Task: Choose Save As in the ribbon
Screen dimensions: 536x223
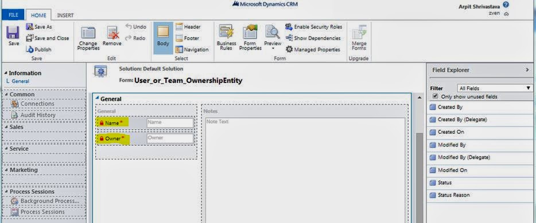Action: [40, 26]
